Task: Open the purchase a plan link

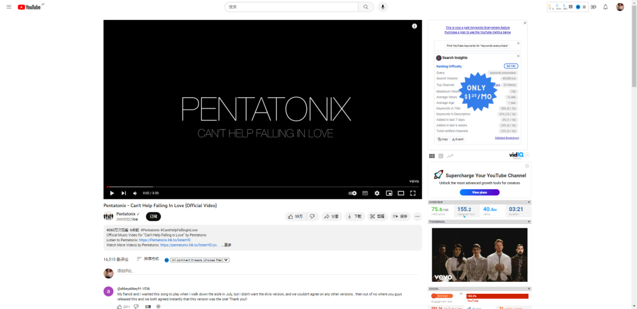Action: (478, 32)
